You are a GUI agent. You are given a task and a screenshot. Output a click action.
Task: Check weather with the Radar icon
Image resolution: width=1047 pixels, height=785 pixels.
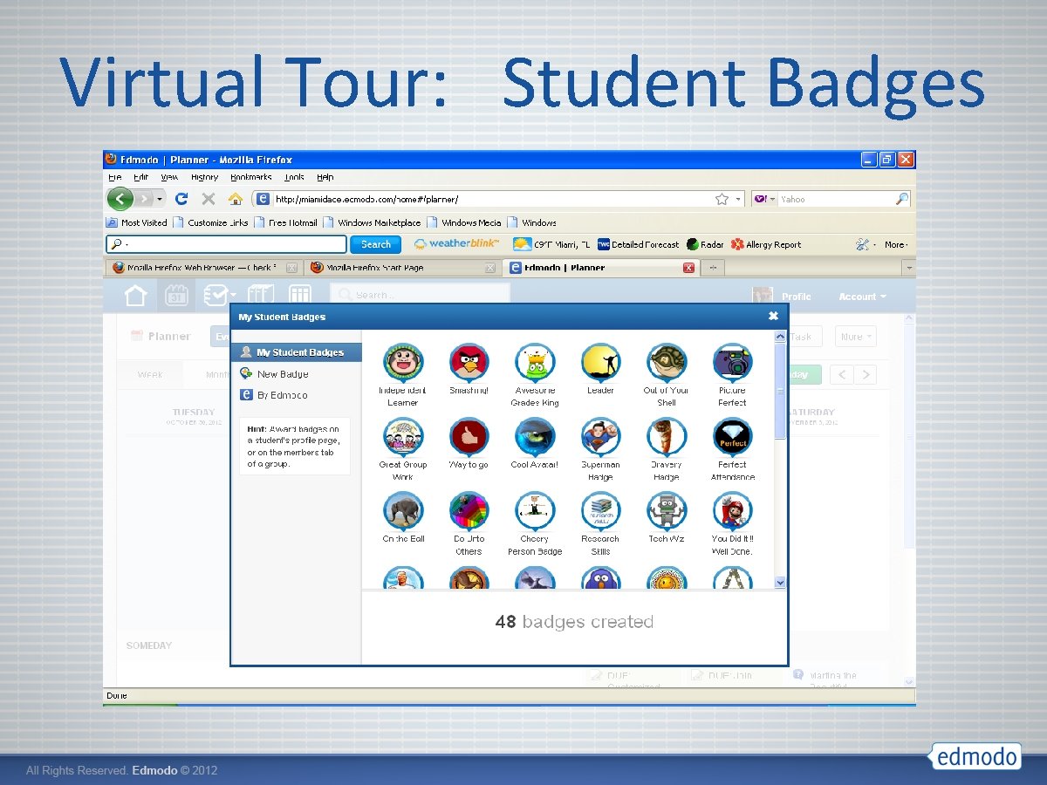point(692,244)
